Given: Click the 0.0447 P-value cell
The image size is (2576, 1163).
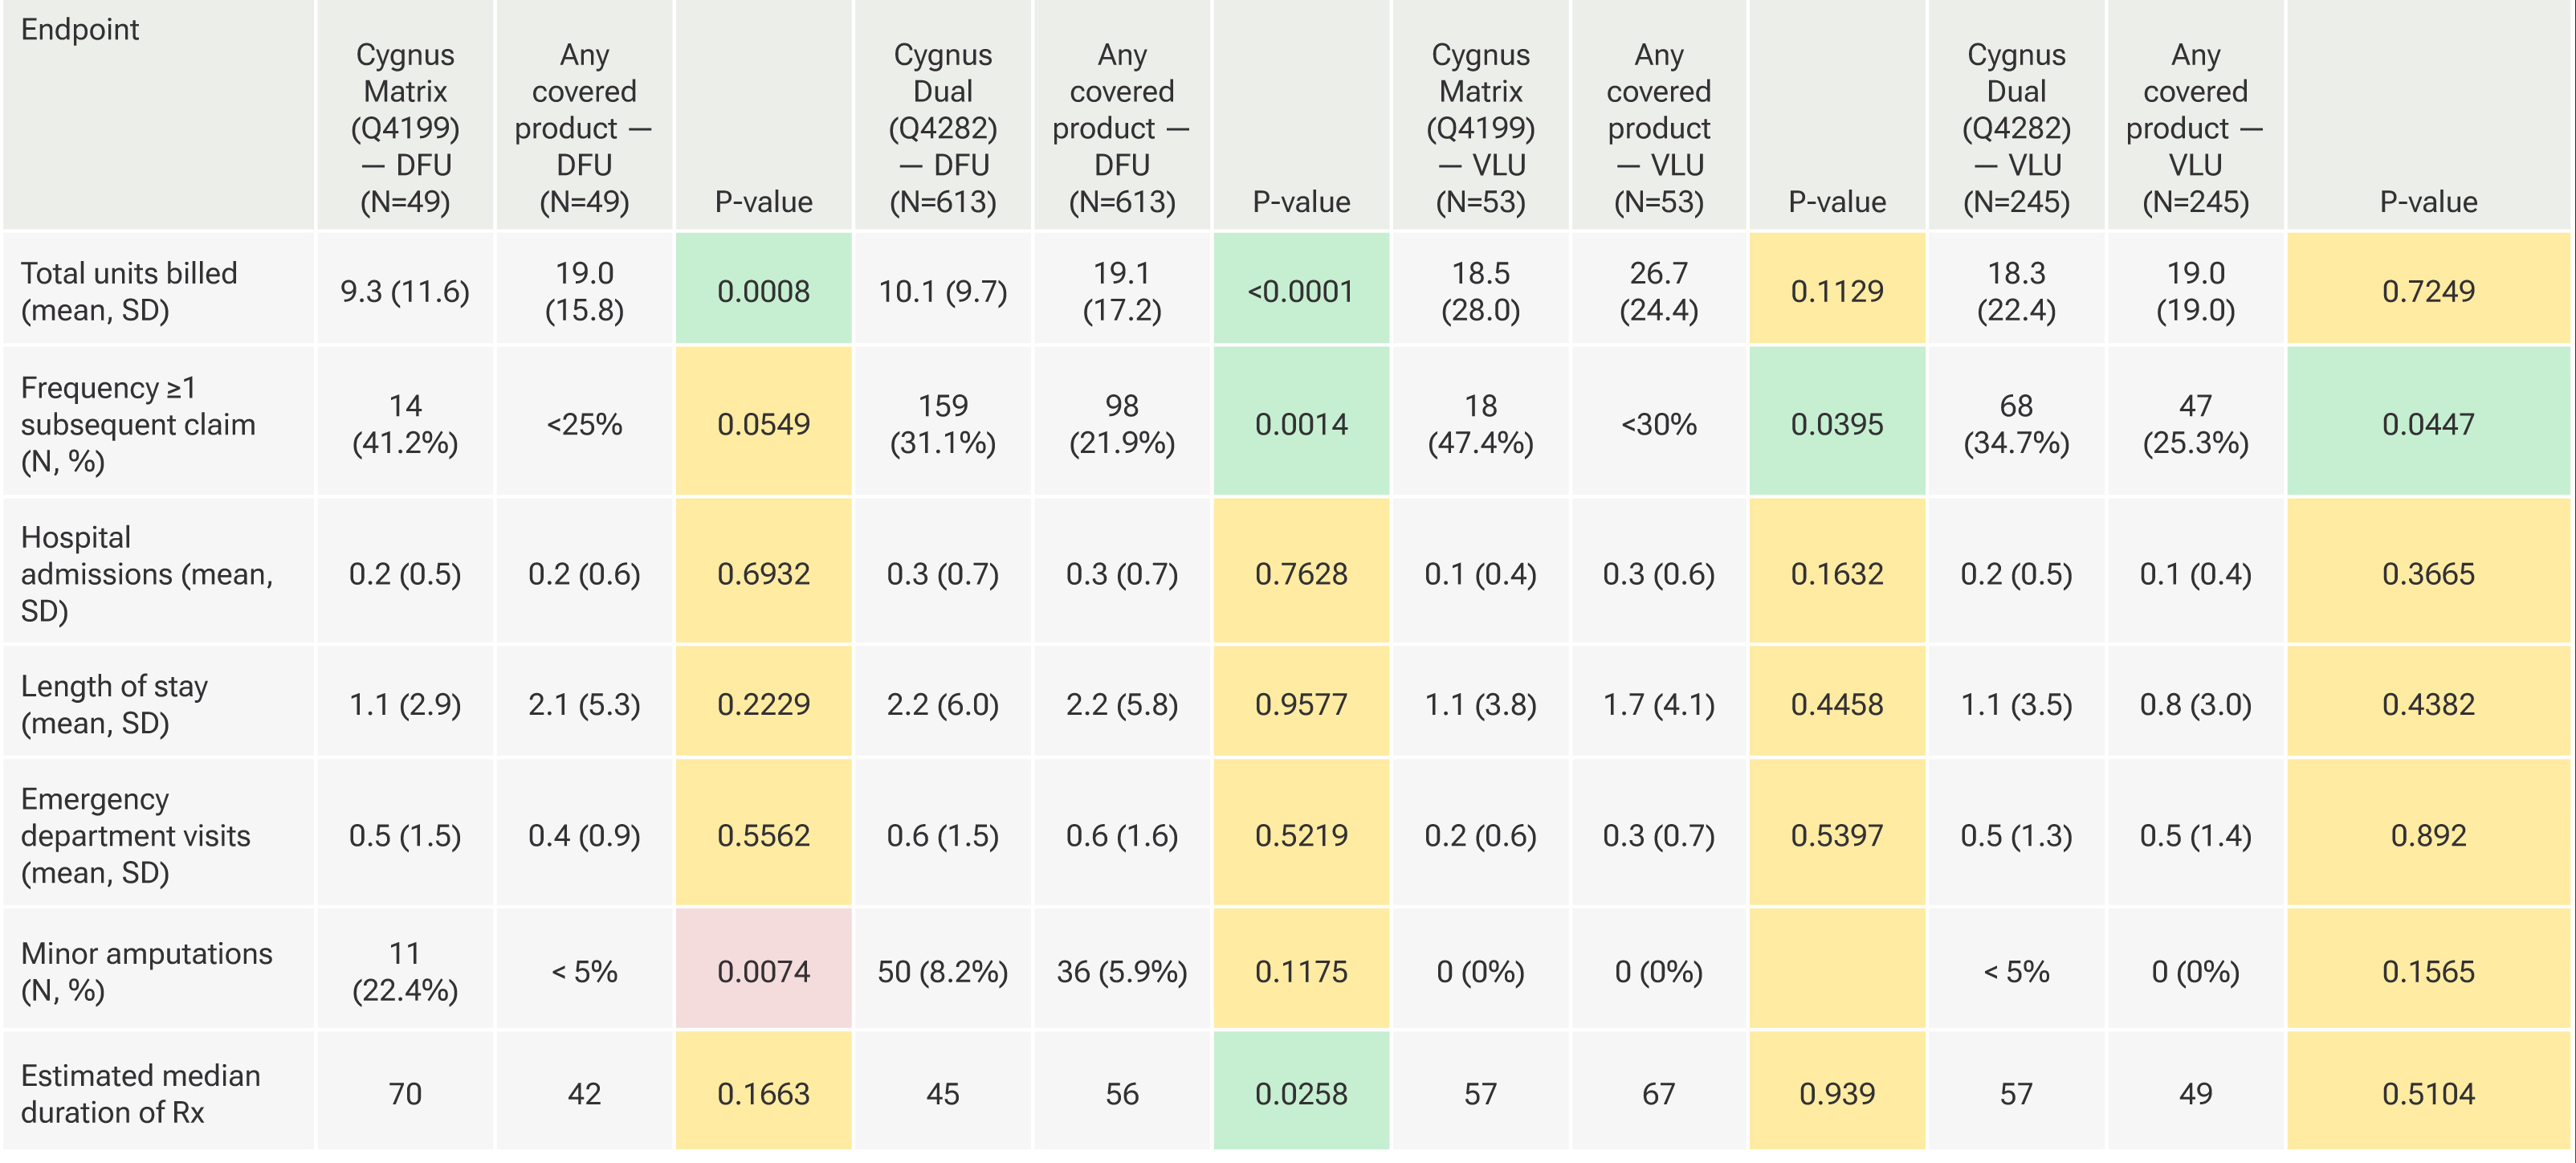Looking at the screenshot, I should pyautogui.click(x=2427, y=424).
